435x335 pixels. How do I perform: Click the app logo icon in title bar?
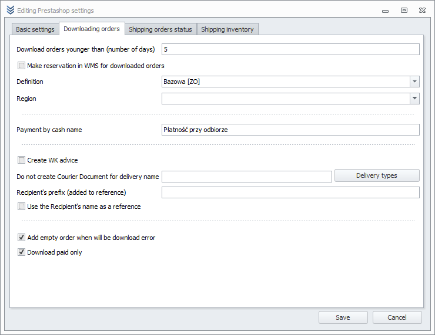(x=10, y=10)
